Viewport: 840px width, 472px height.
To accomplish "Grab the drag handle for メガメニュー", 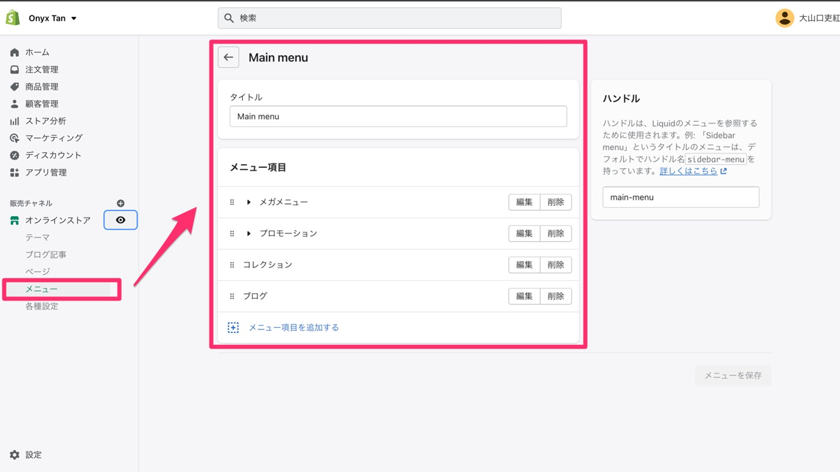I will (x=232, y=202).
